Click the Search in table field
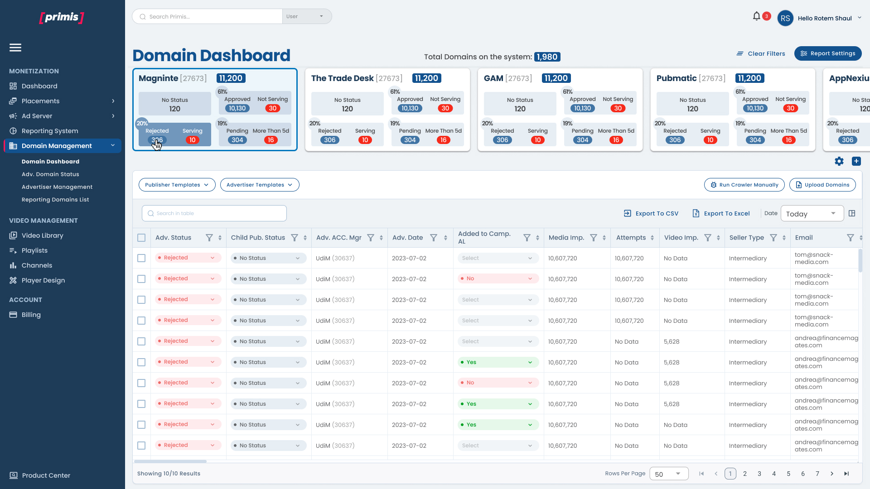Image resolution: width=870 pixels, height=489 pixels. coord(214,213)
